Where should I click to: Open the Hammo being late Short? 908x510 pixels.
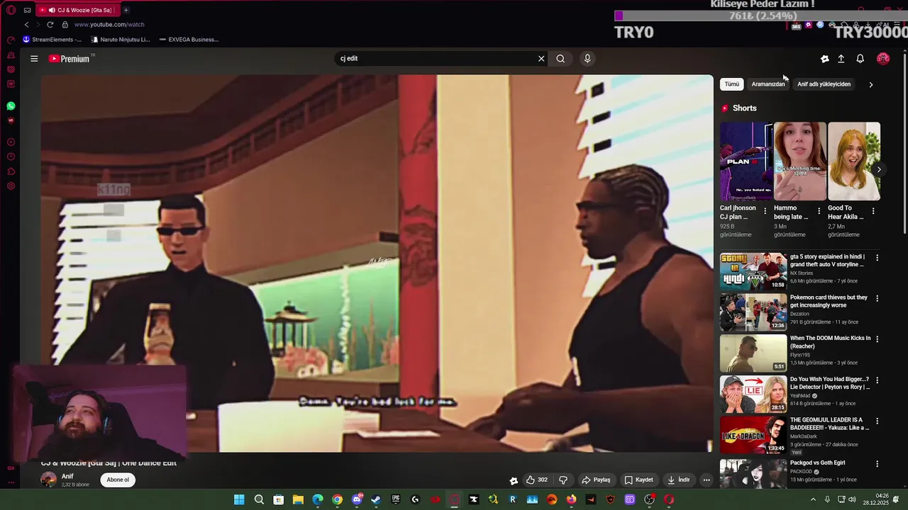(x=799, y=161)
